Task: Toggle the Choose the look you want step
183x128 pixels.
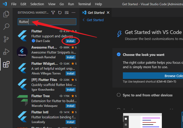Action: coord(119,54)
